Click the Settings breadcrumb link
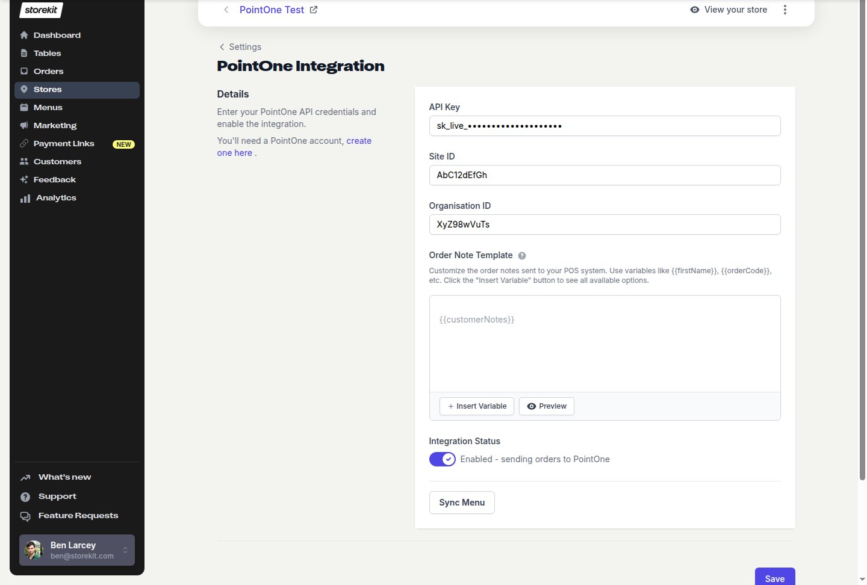867x585 pixels. pos(245,47)
